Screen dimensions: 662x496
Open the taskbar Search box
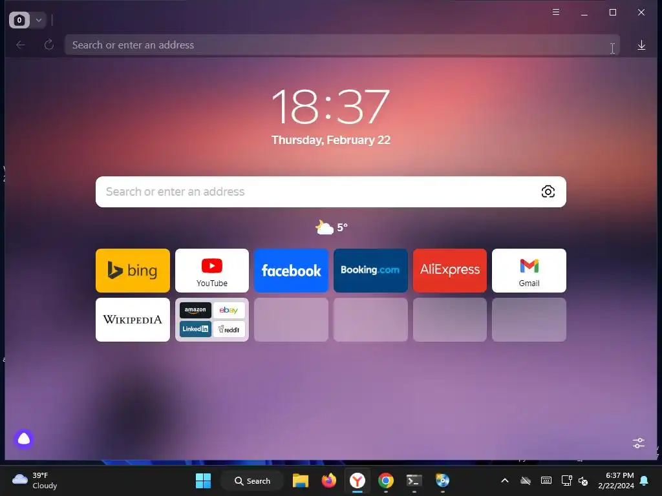[x=252, y=480]
